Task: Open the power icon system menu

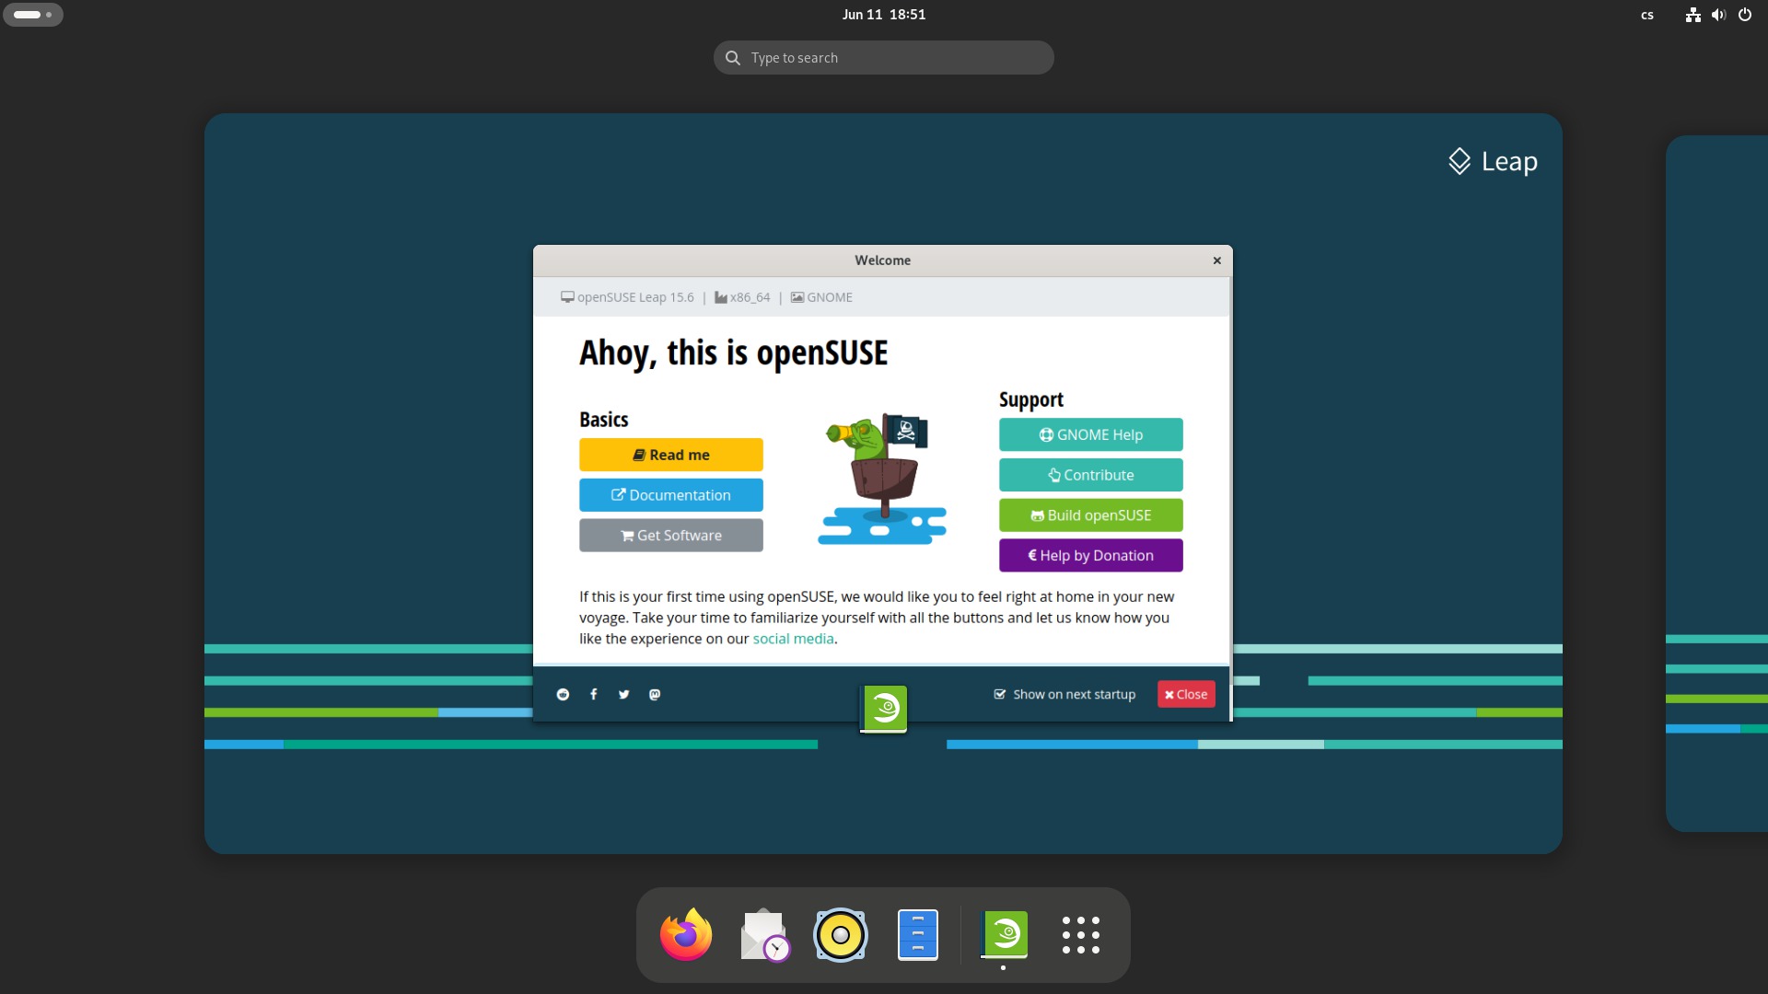Action: (x=1745, y=15)
